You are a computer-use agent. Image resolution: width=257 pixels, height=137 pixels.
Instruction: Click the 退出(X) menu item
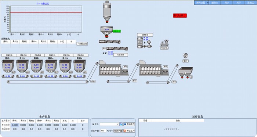pos(251,3)
